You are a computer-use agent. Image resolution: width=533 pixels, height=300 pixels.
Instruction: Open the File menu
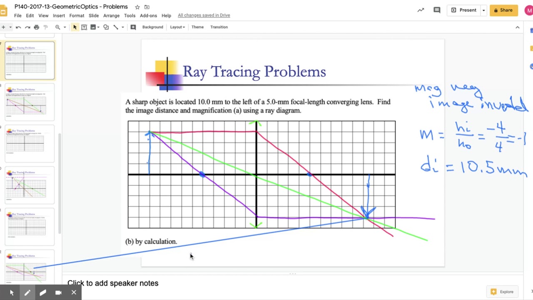[x=18, y=15]
